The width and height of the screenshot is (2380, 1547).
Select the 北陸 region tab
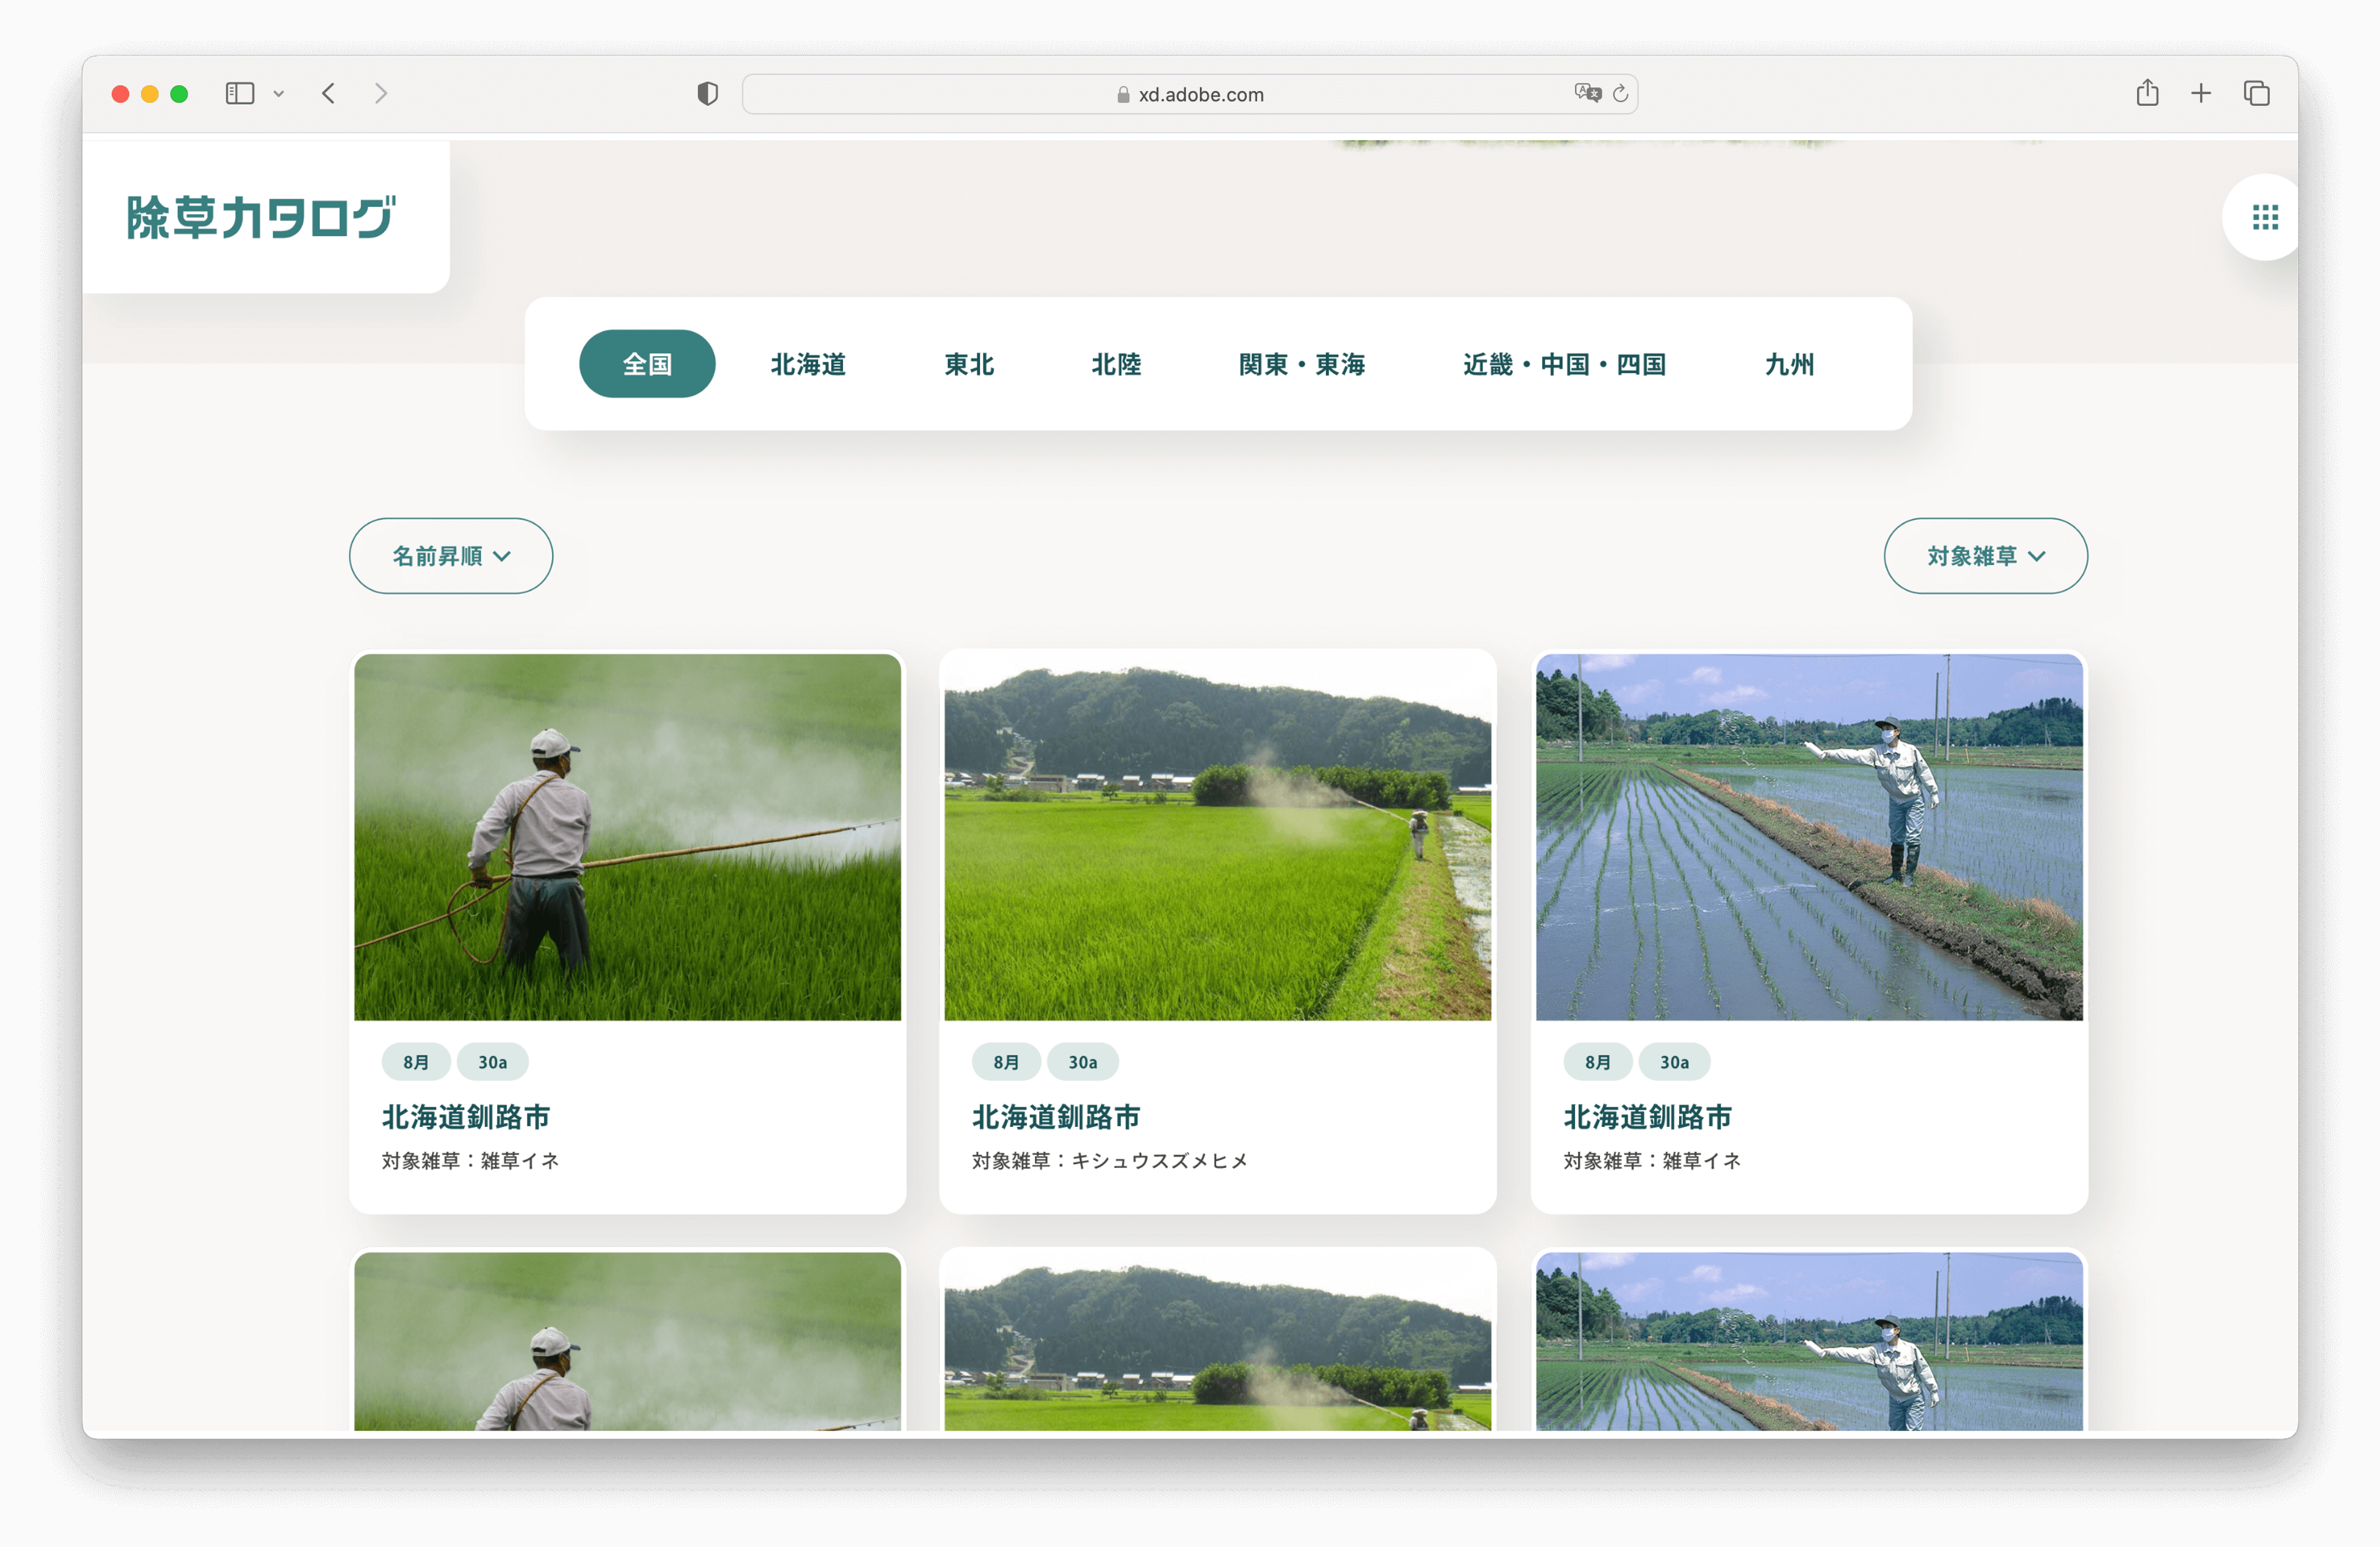[x=1116, y=364]
